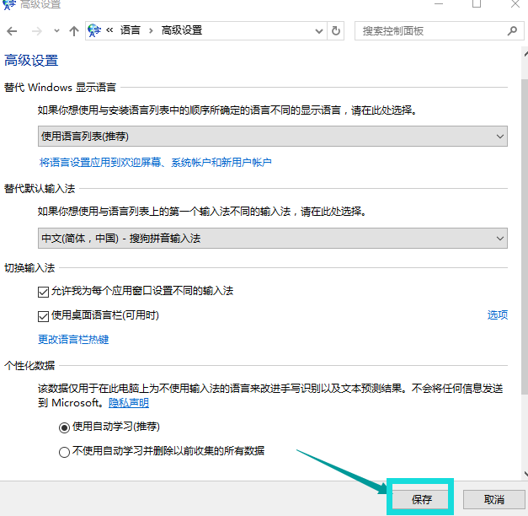528x516 pixels.
Task: Open the recent locations dropdown arrow
Action: coord(56,31)
